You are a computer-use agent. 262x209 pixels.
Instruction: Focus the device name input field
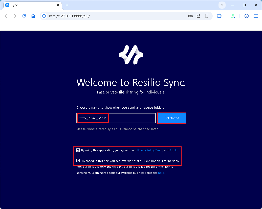point(116,118)
